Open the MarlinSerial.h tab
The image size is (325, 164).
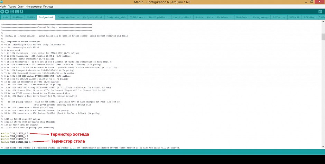242,17
